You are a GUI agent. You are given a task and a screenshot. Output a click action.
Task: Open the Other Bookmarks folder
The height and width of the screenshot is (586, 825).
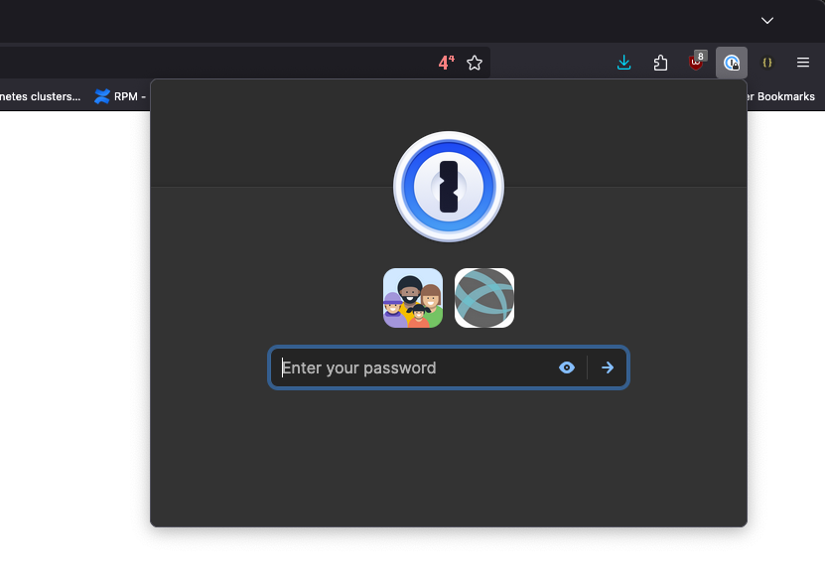tap(780, 96)
